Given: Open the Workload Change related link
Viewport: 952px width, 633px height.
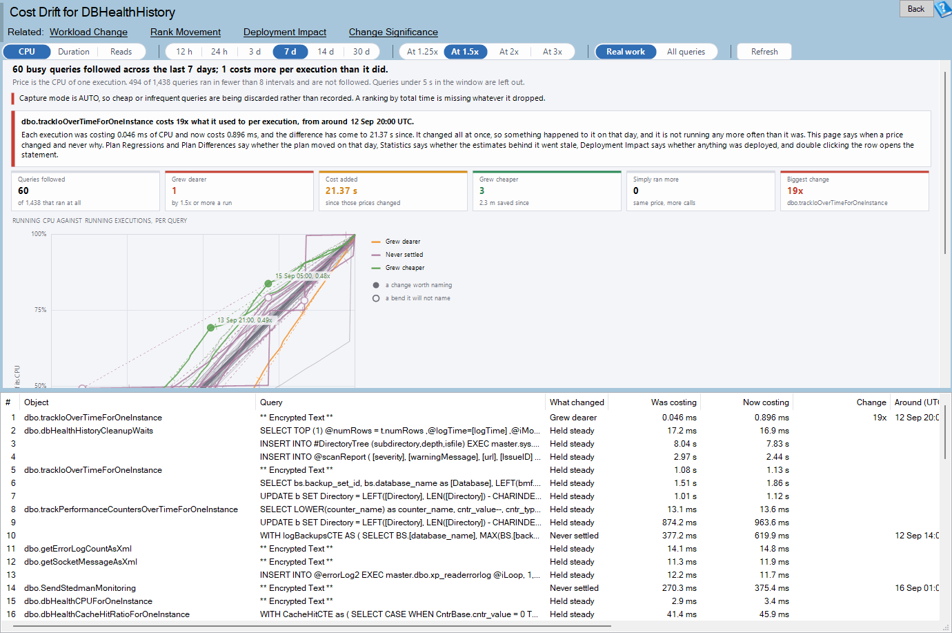Looking at the screenshot, I should coord(88,32).
